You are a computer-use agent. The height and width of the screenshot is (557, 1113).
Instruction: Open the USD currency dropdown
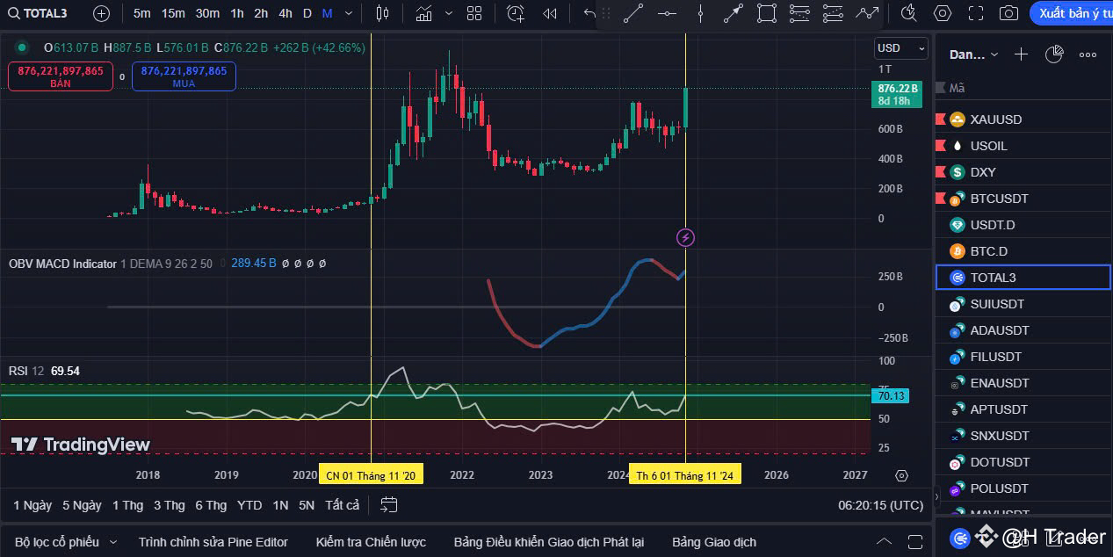point(900,48)
